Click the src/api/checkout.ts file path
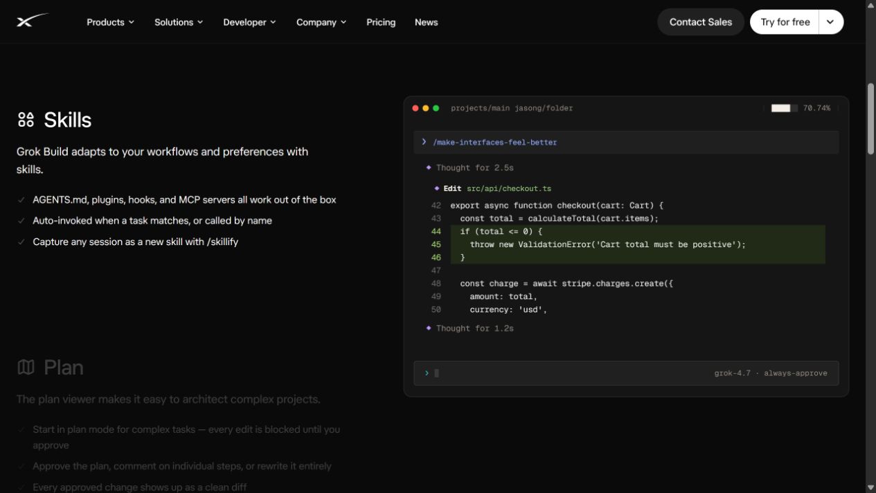The width and height of the screenshot is (876, 493). [x=509, y=188]
